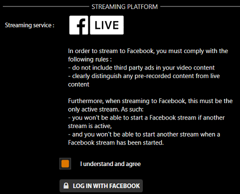
Task: Select the third party ads rule line
Action: point(141,67)
